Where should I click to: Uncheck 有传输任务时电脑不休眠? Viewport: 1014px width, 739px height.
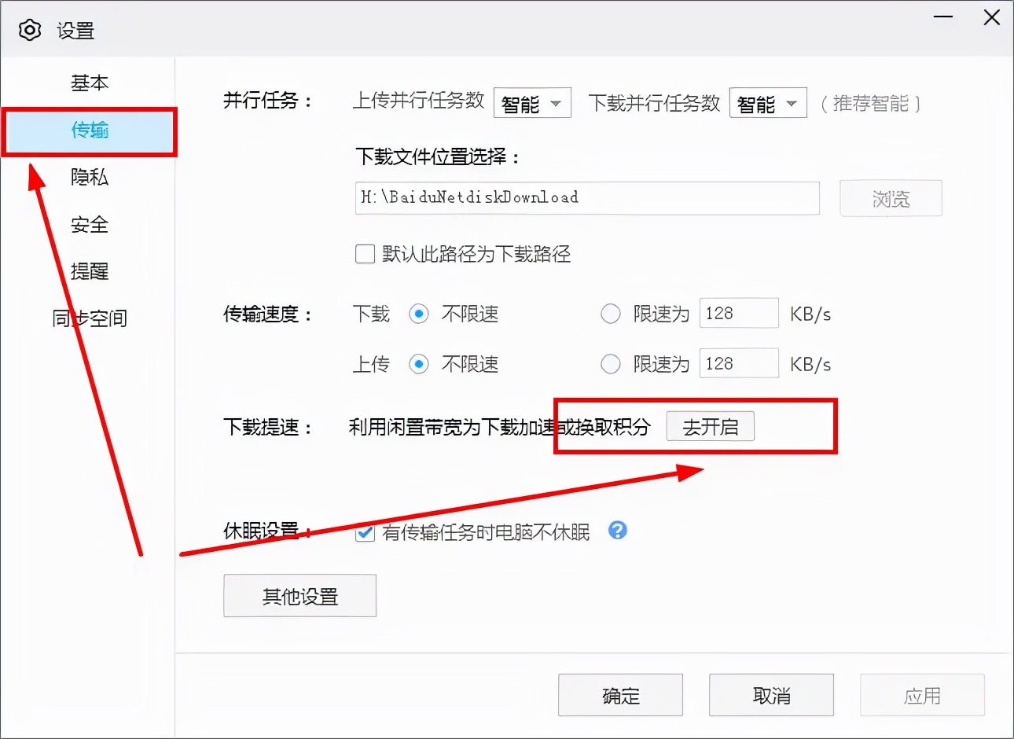[x=364, y=533]
